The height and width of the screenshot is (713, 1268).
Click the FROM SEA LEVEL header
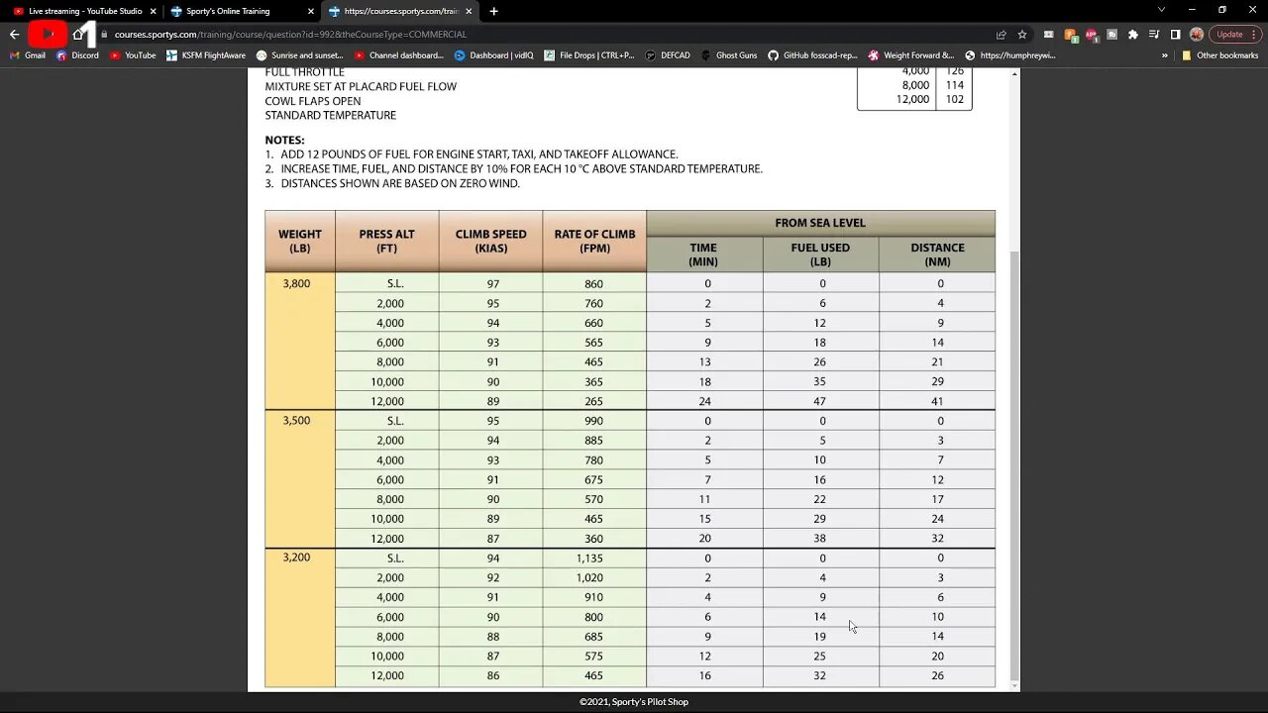coord(820,223)
